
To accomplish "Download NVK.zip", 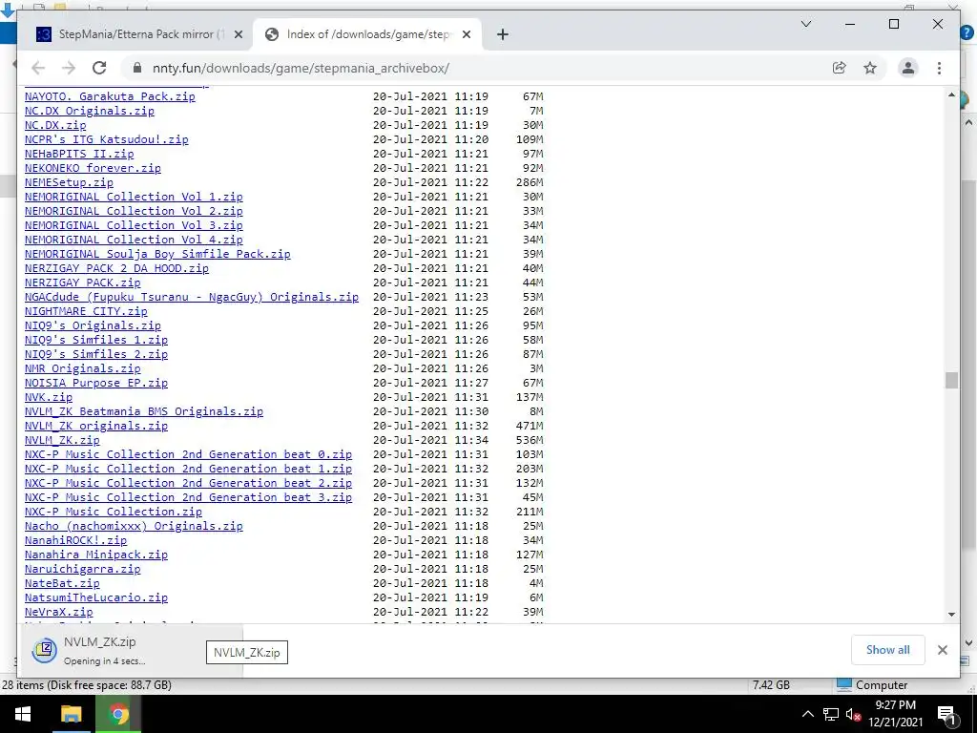I will point(49,398).
